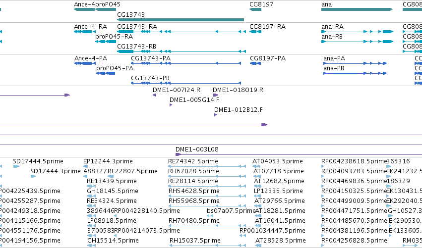Image resolution: width=422 pixels, height=248 pixels.
Task: Click EST LP12335.5prime
Action: pos(257,196)
